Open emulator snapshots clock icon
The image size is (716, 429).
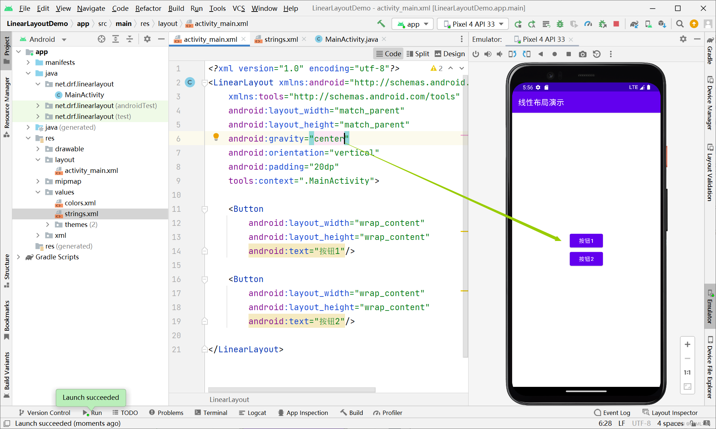tap(597, 54)
